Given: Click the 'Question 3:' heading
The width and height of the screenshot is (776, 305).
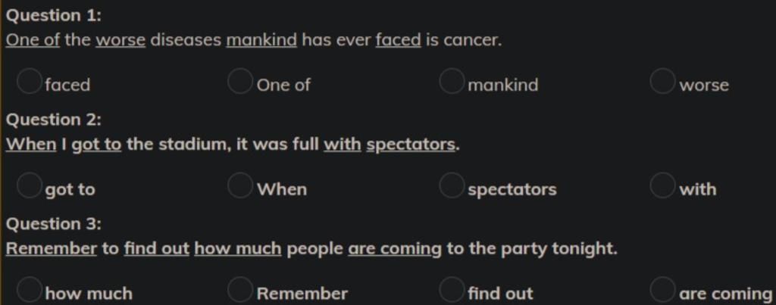Looking at the screenshot, I should tap(54, 225).
